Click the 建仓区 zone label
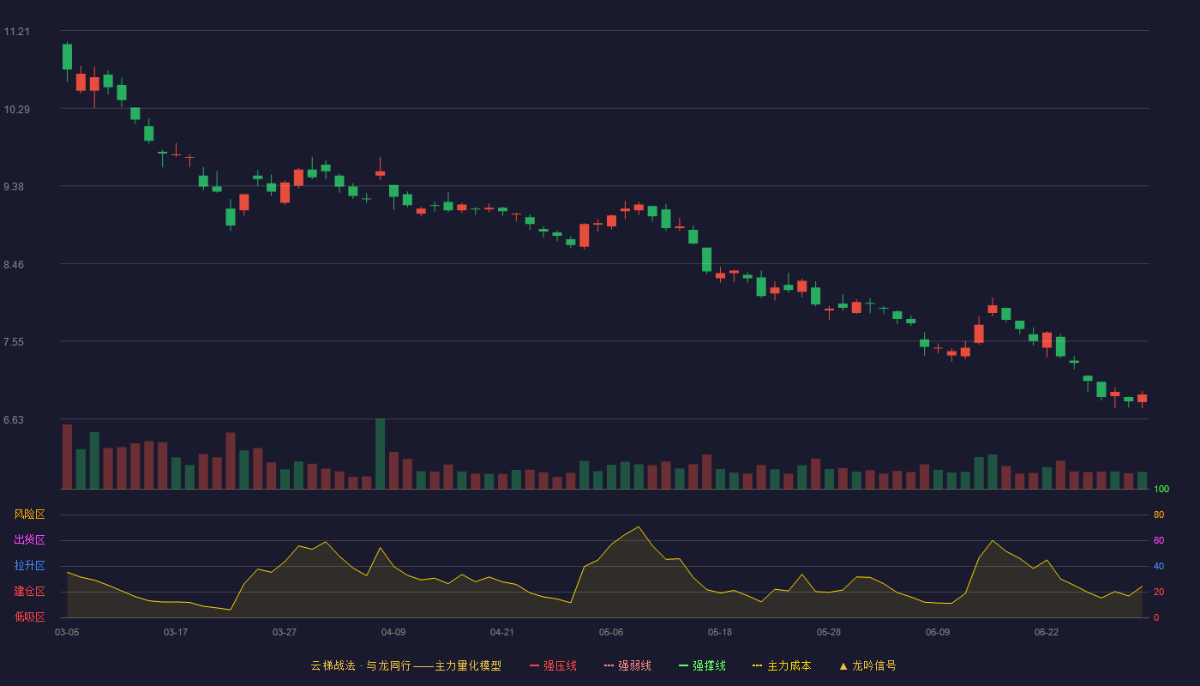The width and height of the screenshot is (1200, 686). coord(29,592)
